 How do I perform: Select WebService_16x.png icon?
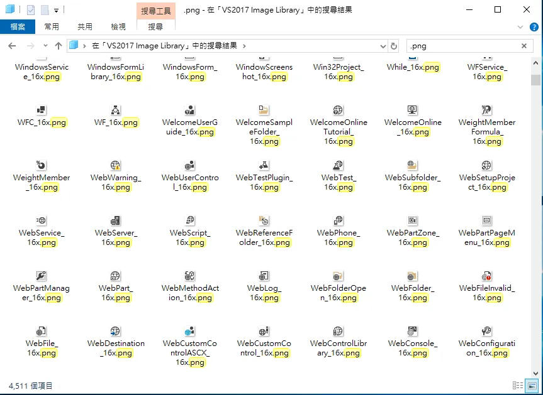point(41,221)
